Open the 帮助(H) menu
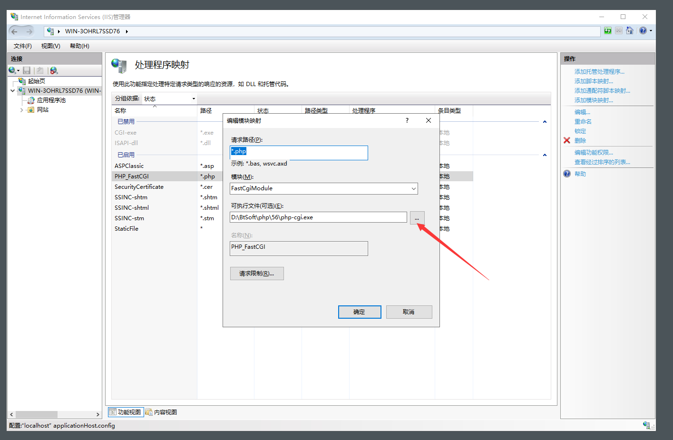The width and height of the screenshot is (673, 440). pyautogui.click(x=79, y=46)
